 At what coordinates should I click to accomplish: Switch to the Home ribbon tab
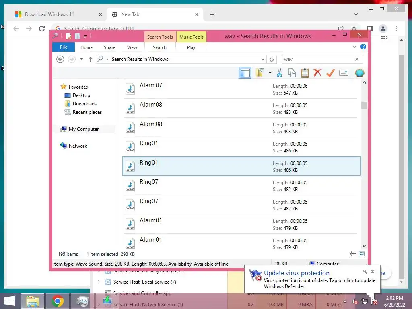(87, 47)
